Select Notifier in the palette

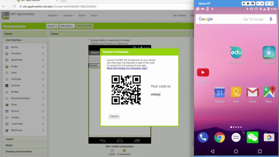(x=15, y=92)
